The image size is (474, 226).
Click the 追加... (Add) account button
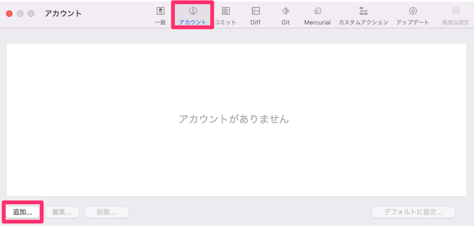23,212
